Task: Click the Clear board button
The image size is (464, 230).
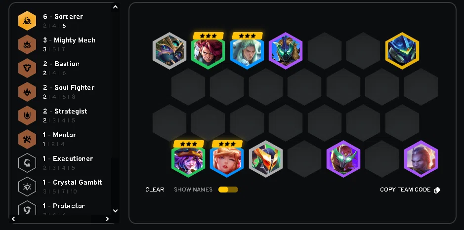Action: (155, 190)
